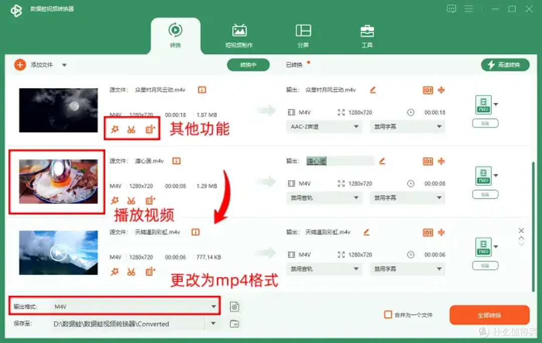
Task: Click 设置 button for the 00:00:06 output
Action: [x=485, y=266]
